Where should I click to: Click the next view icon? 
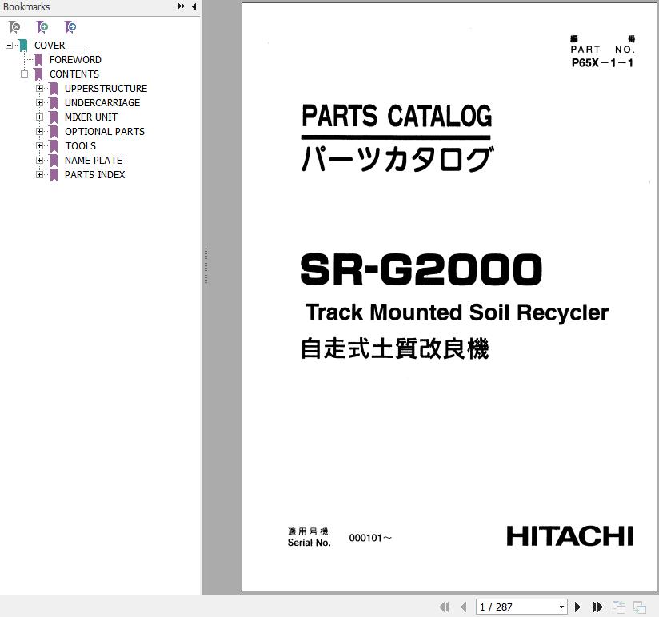point(640,607)
